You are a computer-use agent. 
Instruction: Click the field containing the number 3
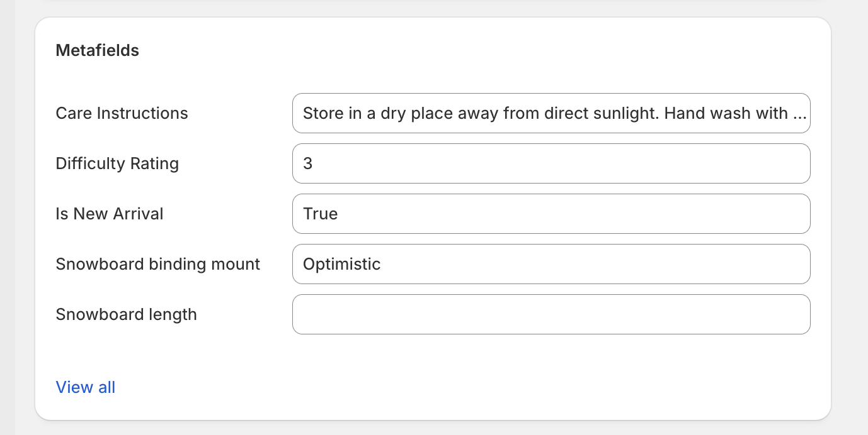click(551, 163)
